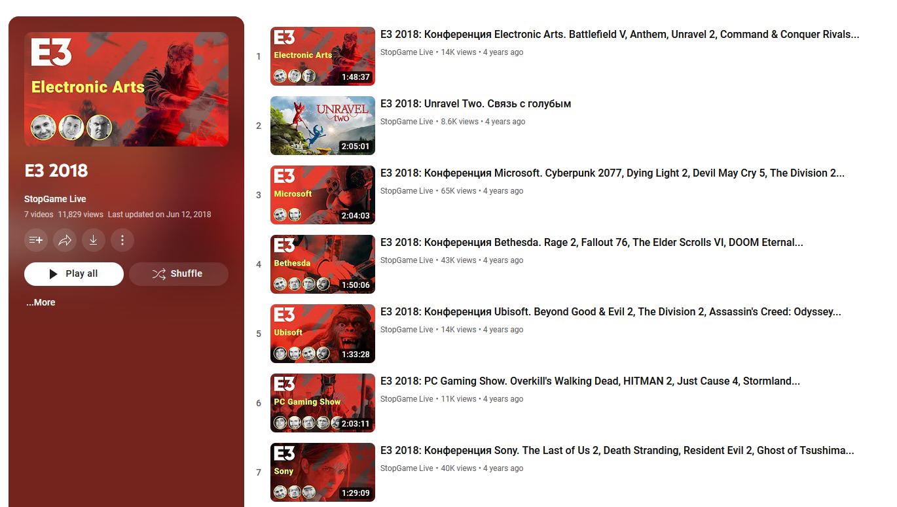Open the three-dot more actions menu

122,240
